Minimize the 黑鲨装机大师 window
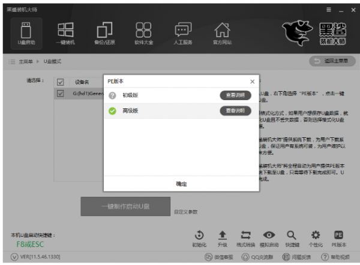The image size is (360, 265). 341,10
